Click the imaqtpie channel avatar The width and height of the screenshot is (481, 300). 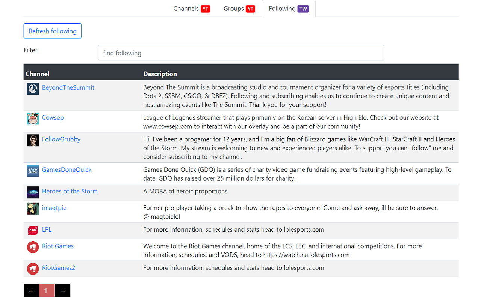33,209
